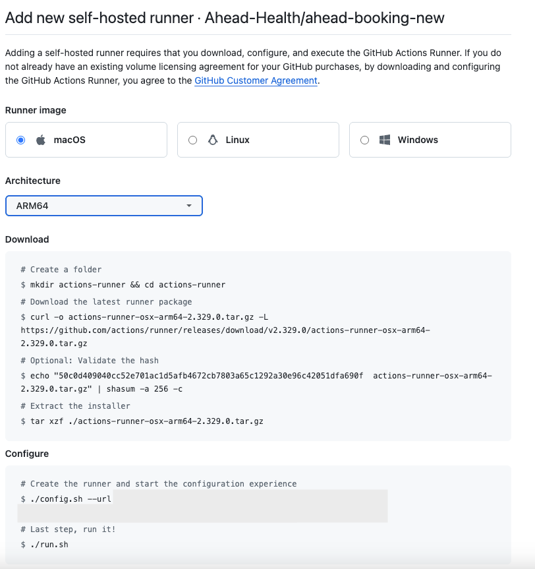Image resolution: width=535 pixels, height=569 pixels.
Task: Click the Windows logo icon
Action: coord(385,140)
